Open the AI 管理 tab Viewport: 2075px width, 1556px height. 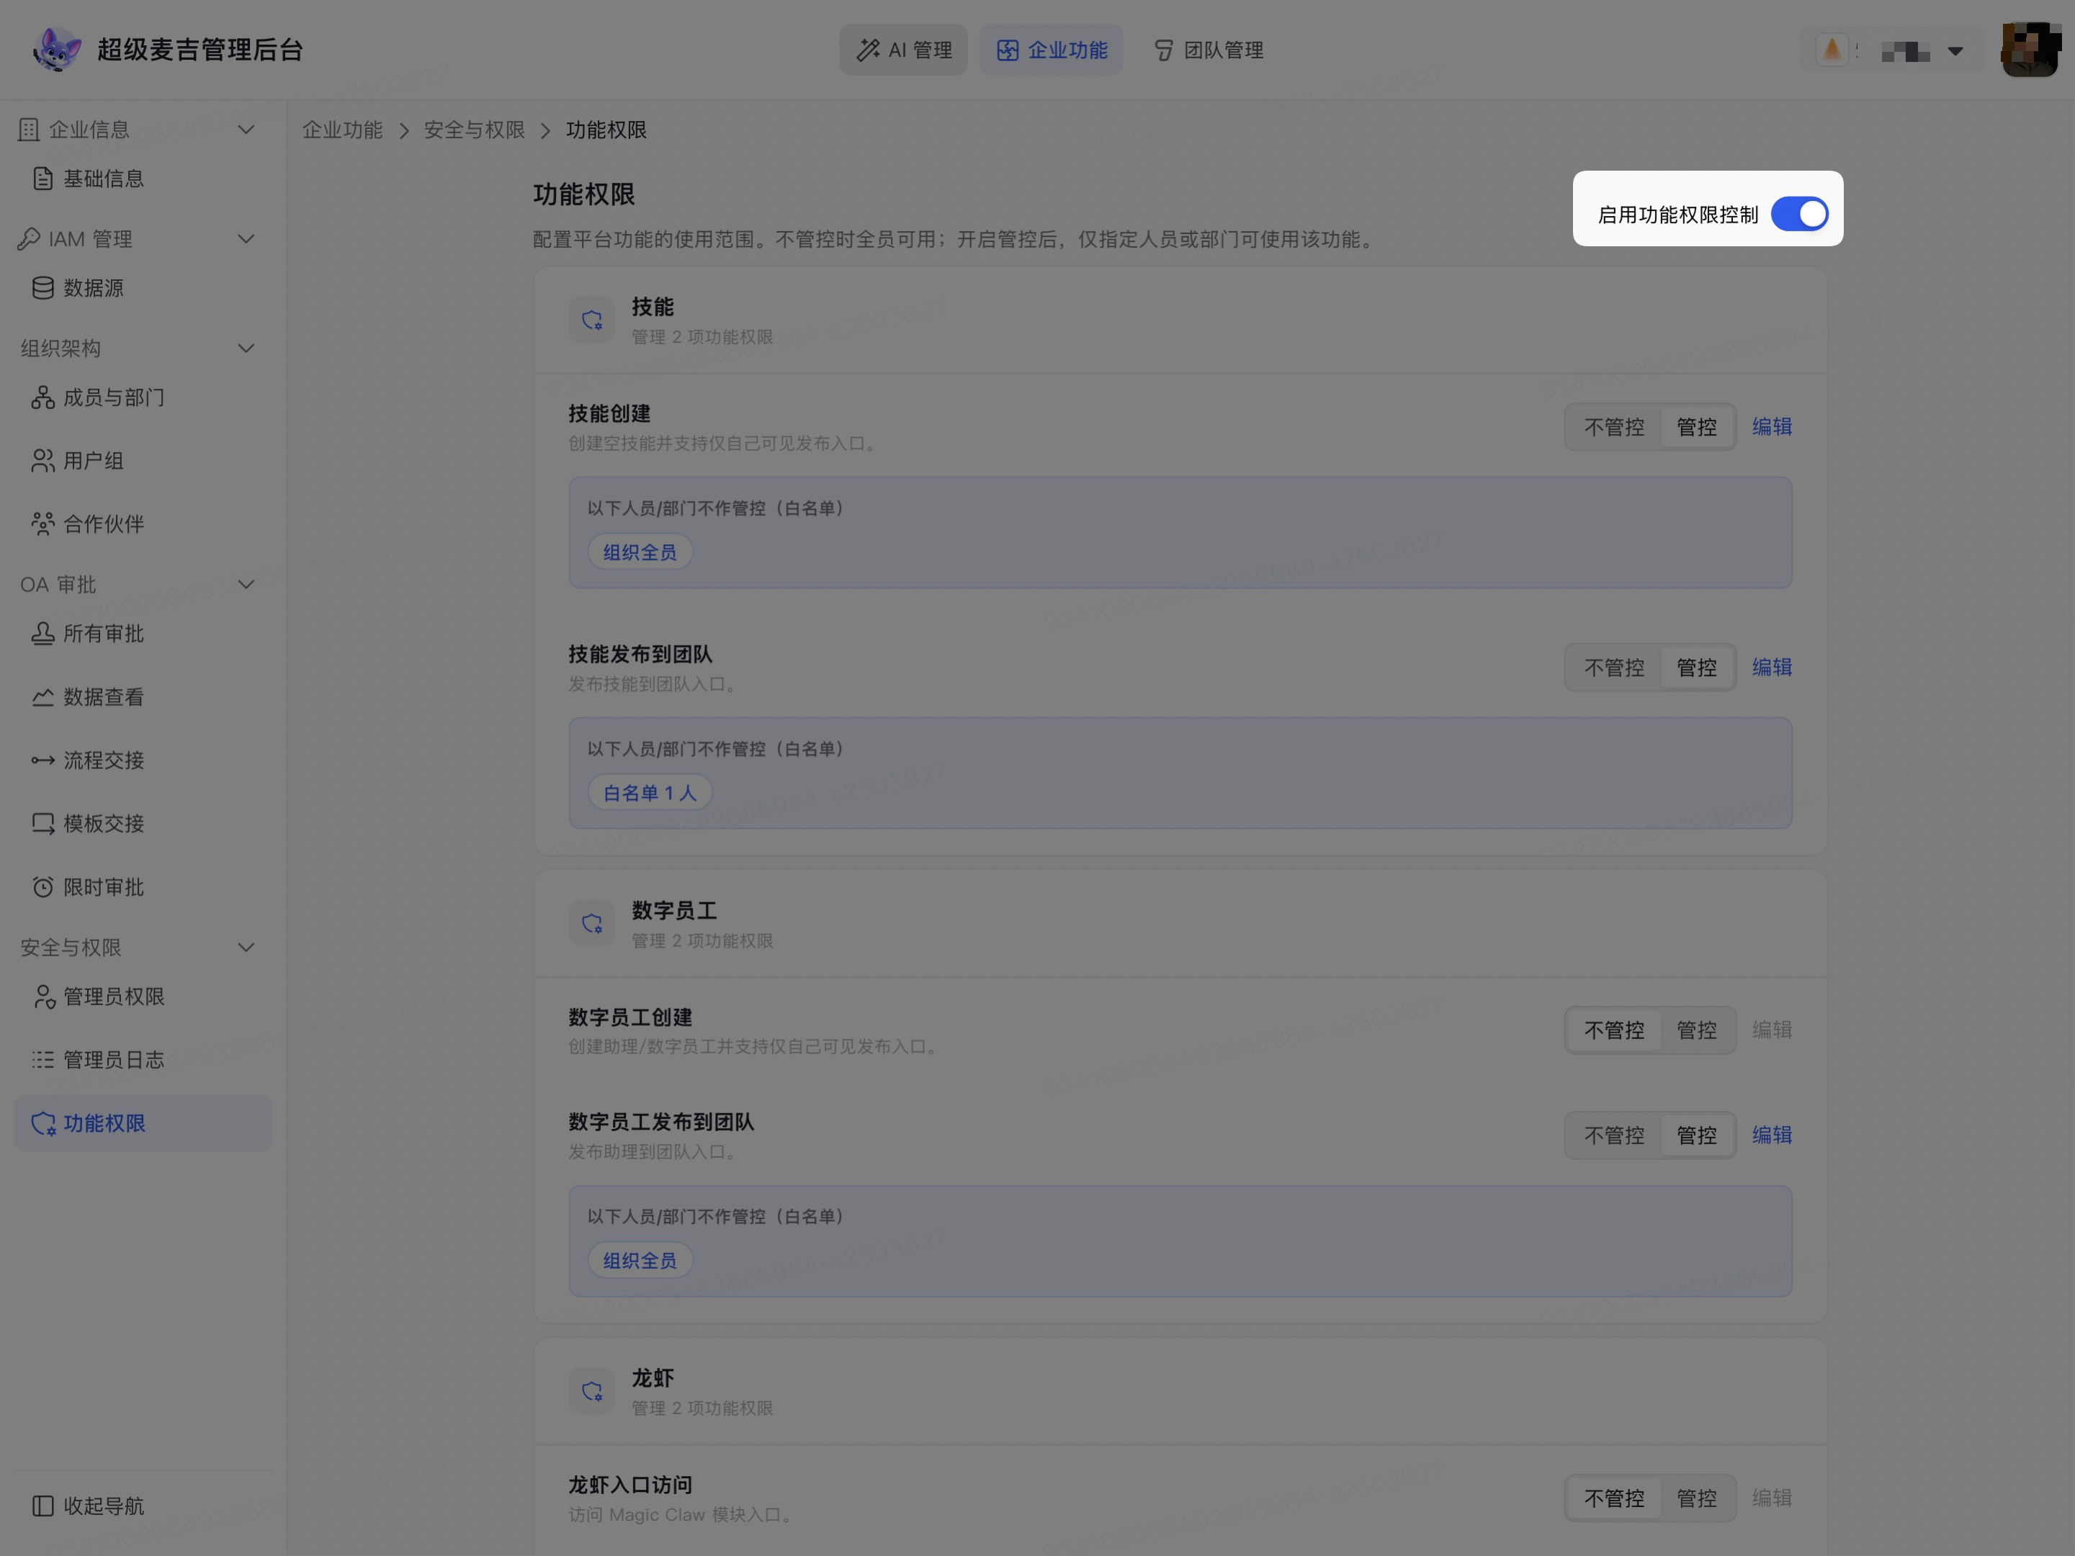click(x=902, y=50)
